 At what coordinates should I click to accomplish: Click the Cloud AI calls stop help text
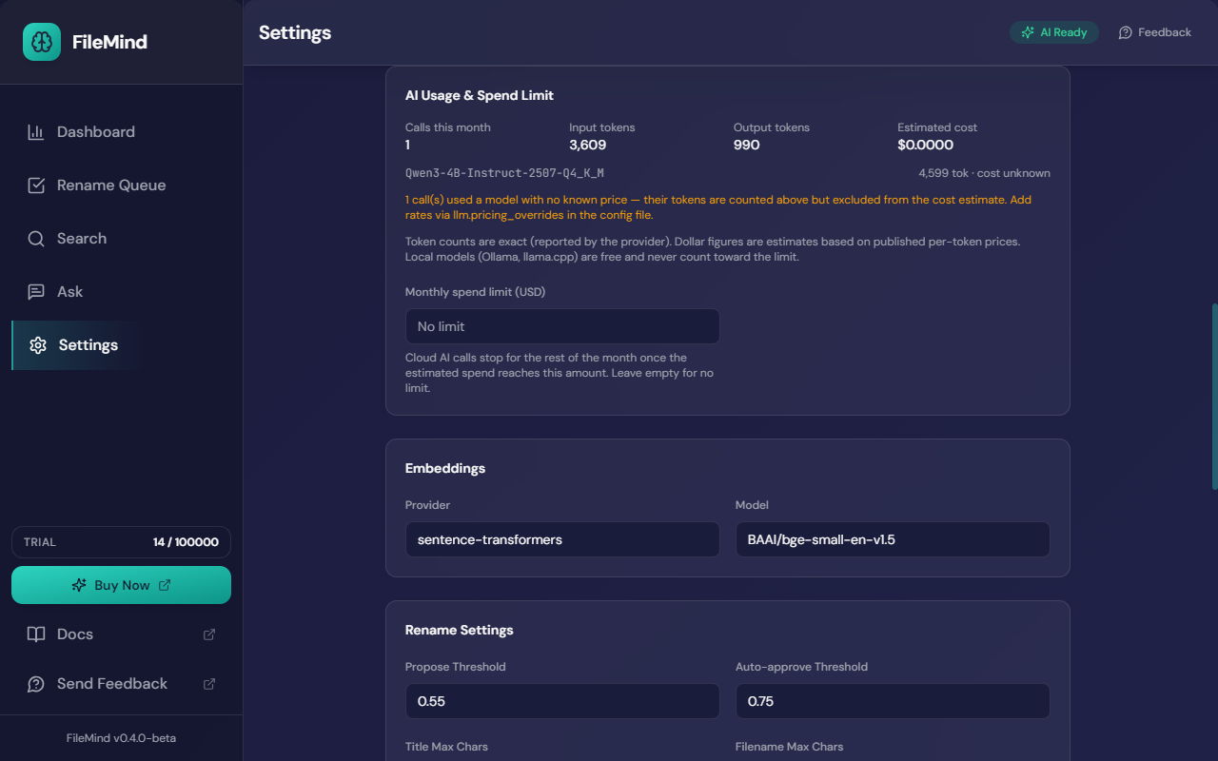(560, 373)
